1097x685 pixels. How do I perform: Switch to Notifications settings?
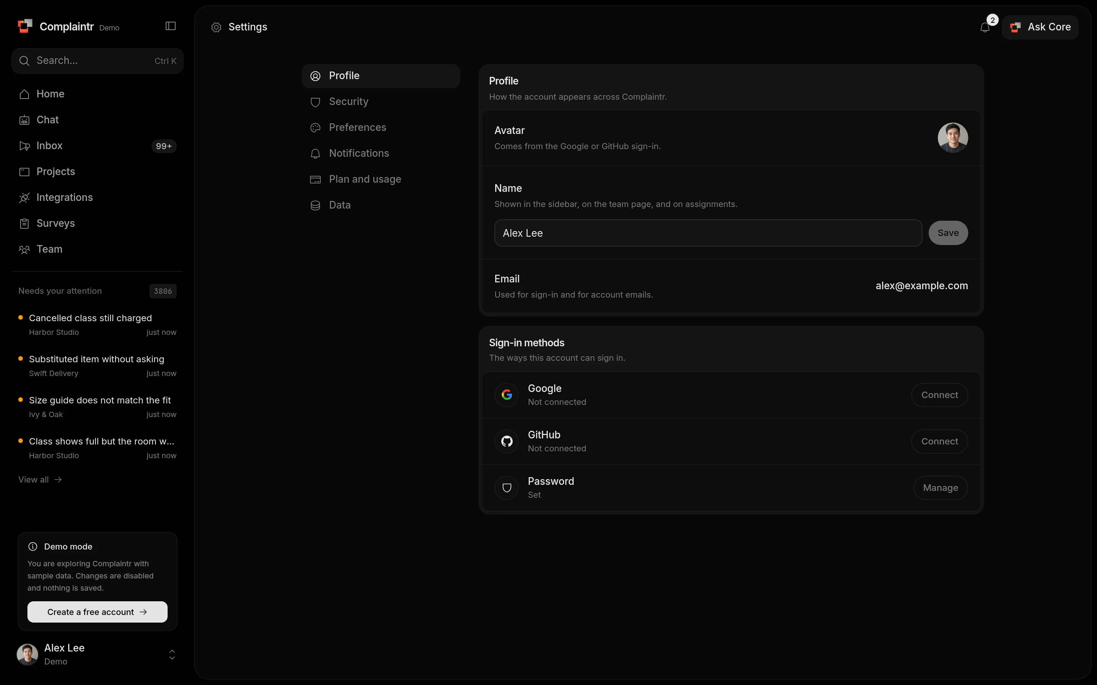(381, 153)
